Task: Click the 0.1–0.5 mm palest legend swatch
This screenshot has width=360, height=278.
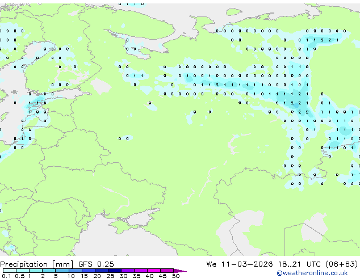Action: point(10,271)
